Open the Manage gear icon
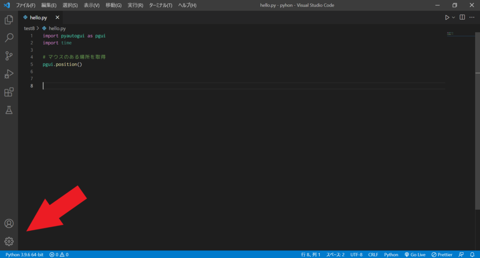The height and width of the screenshot is (258, 480). tap(9, 242)
